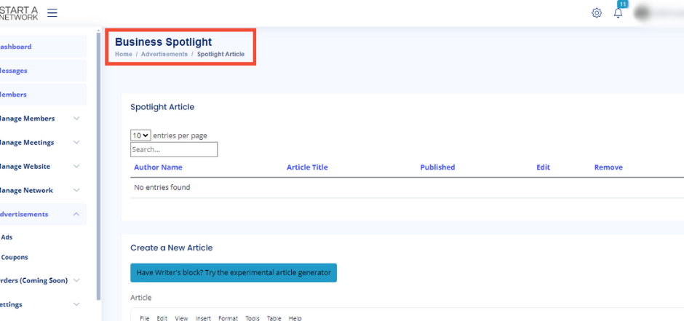The height and width of the screenshot is (321, 684).
Task: Click the Start A Network logo
Action: coord(20,12)
